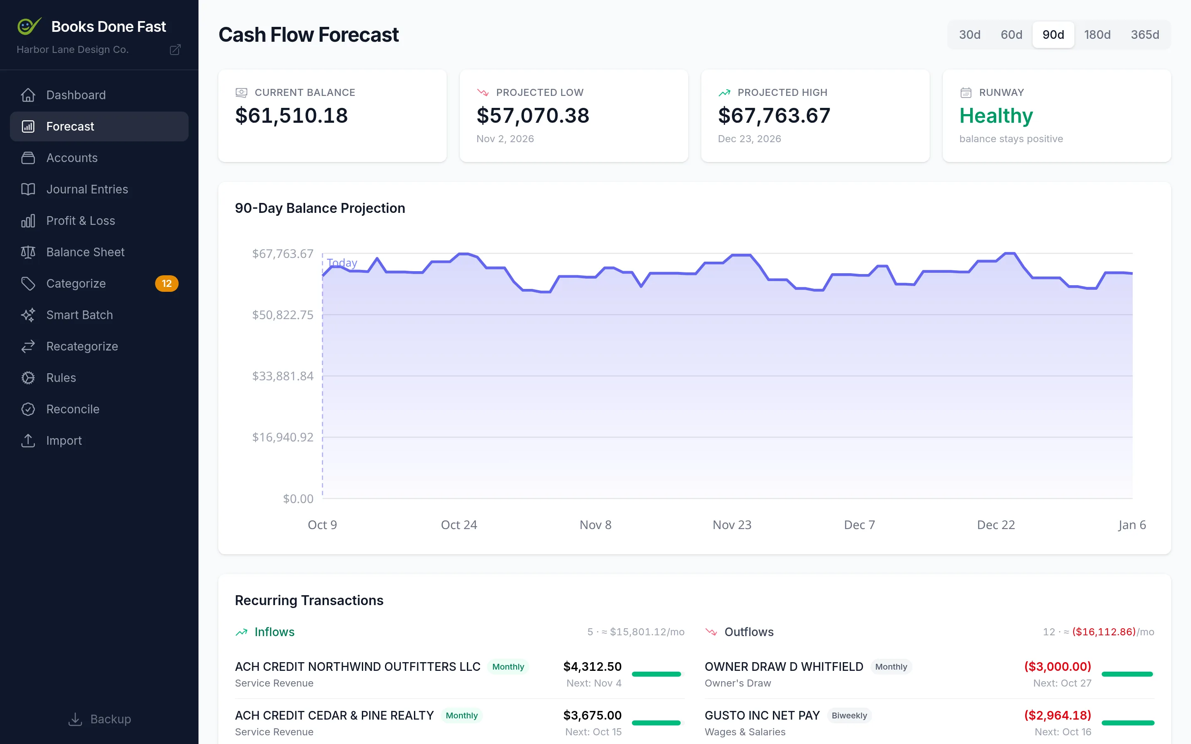Click the Runway calendar icon

(x=966, y=93)
